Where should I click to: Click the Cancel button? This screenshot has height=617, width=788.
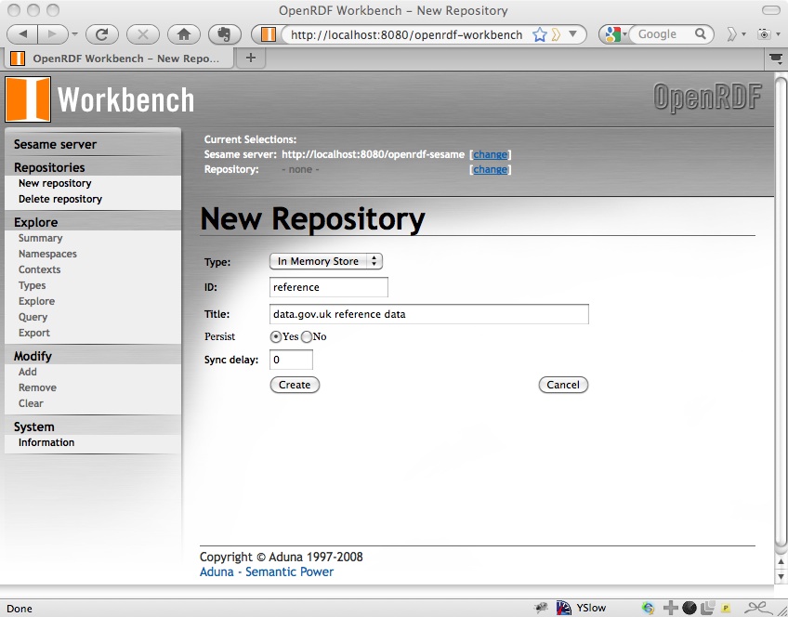tap(563, 385)
